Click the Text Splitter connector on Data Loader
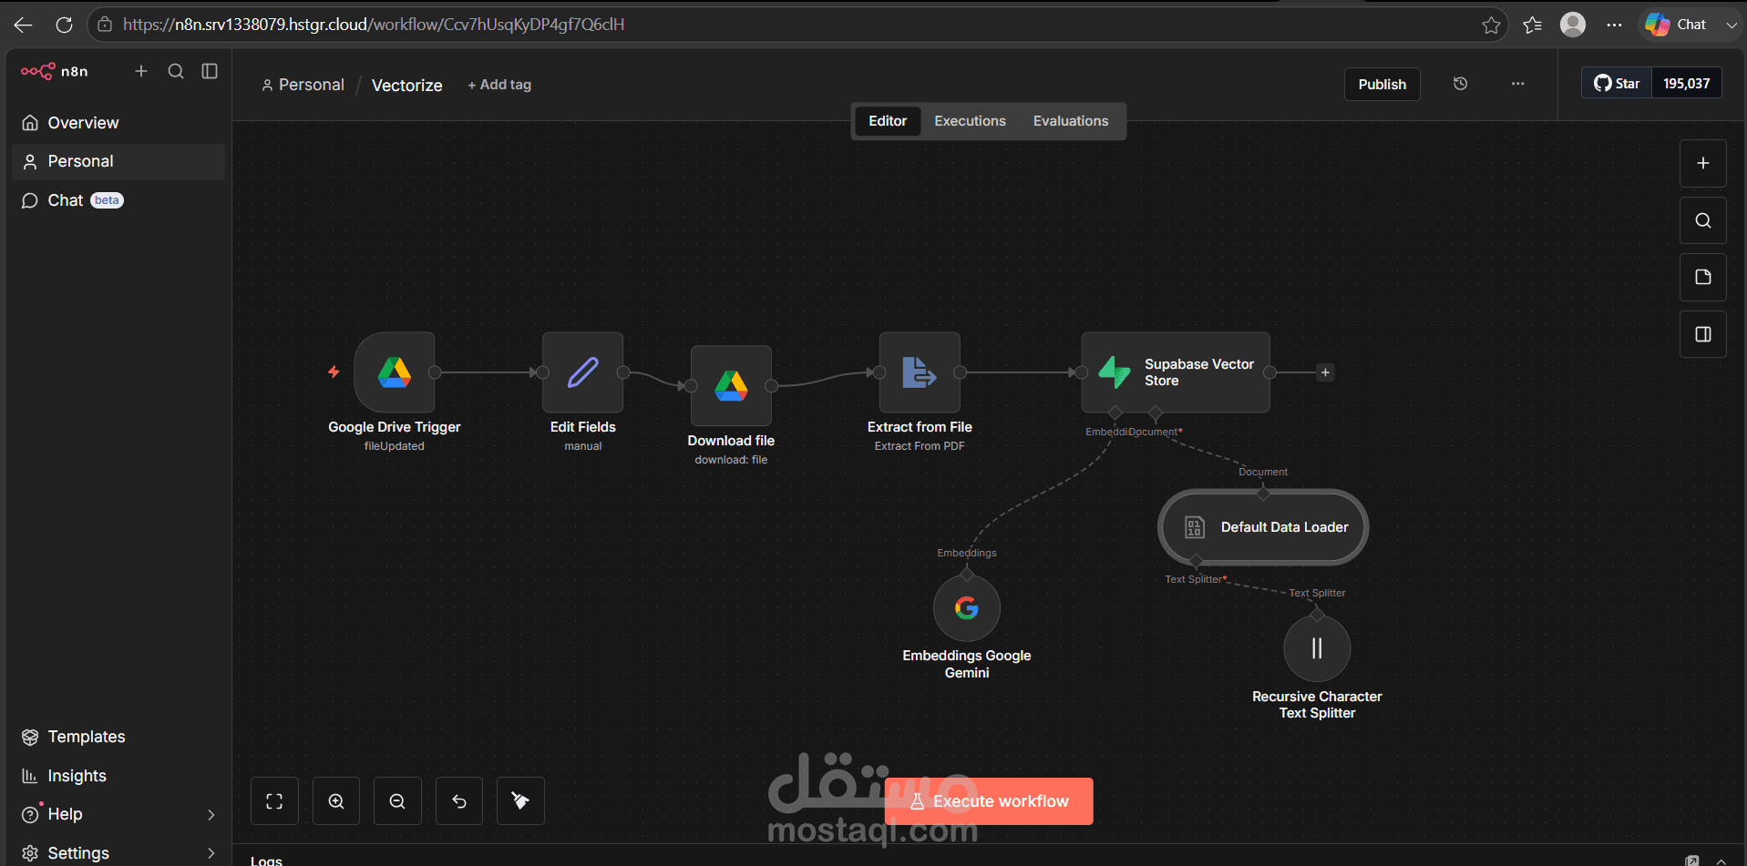Image resolution: width=1747 pixels, height=866 pixels. click(1197, 561)
